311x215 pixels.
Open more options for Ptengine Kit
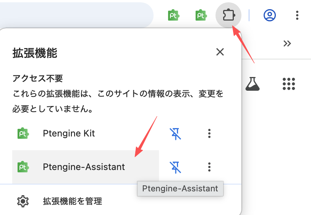click(x=209, y=133)
